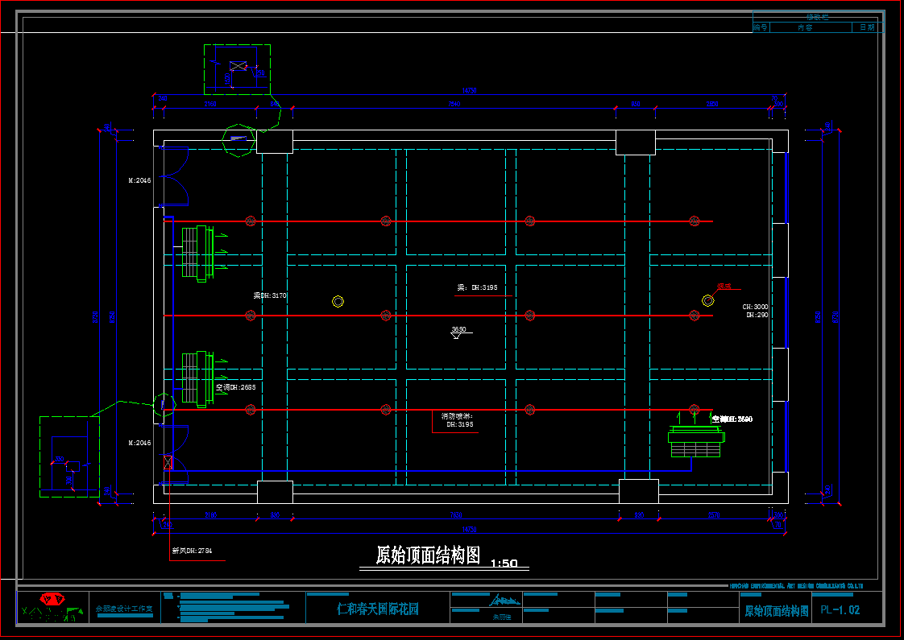This screenshot has width=904, height=640.
Task: Select the 梁: DH:3195 beam annotation
Action: (x=477, y=287)
